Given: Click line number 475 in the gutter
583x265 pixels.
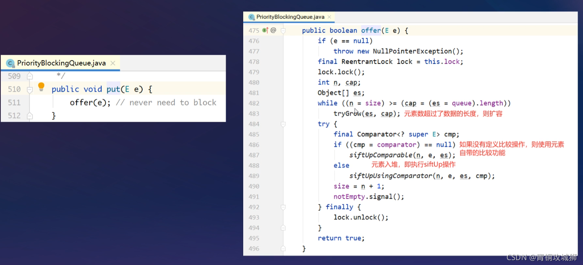Looking at the screenshot, I should pos(254,31).
